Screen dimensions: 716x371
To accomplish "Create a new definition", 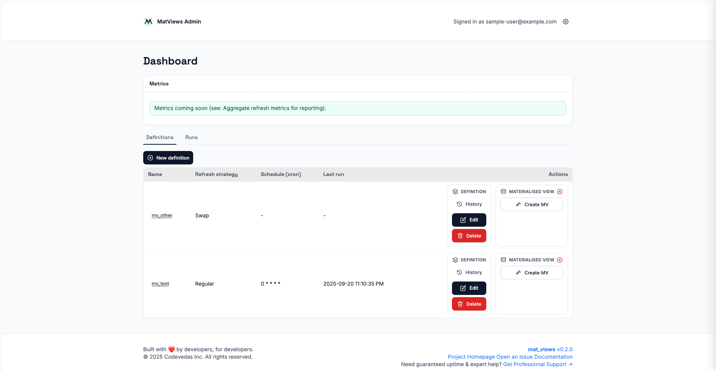I will point(168,158).
